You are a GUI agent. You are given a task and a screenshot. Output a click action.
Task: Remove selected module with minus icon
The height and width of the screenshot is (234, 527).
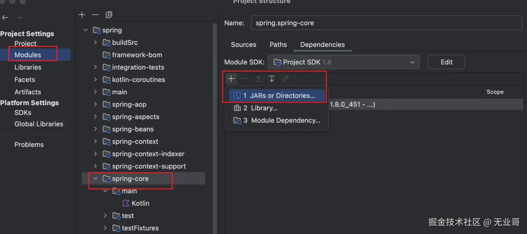(x=95, y=15)
